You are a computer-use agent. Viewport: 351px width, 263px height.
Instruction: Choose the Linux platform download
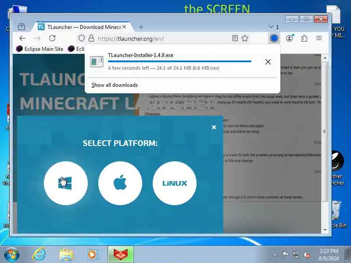[175, 183]
